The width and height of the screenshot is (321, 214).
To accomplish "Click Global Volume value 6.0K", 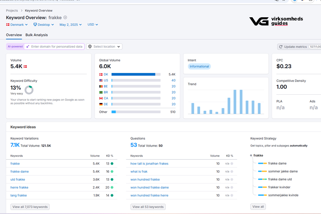I will pyautogui.click(x=105, y=66).
